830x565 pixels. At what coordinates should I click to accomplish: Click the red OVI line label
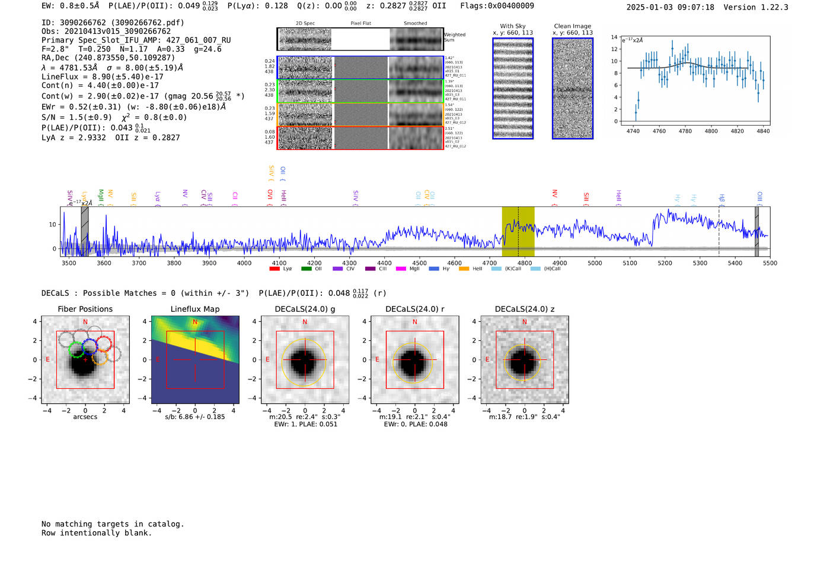[x=270, y=198]
